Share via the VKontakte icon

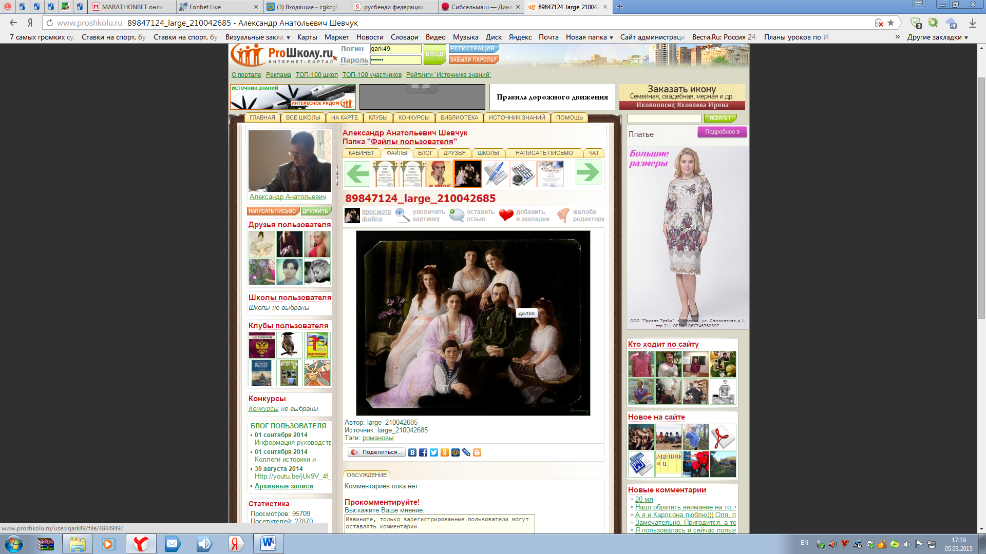click(412, 452)
